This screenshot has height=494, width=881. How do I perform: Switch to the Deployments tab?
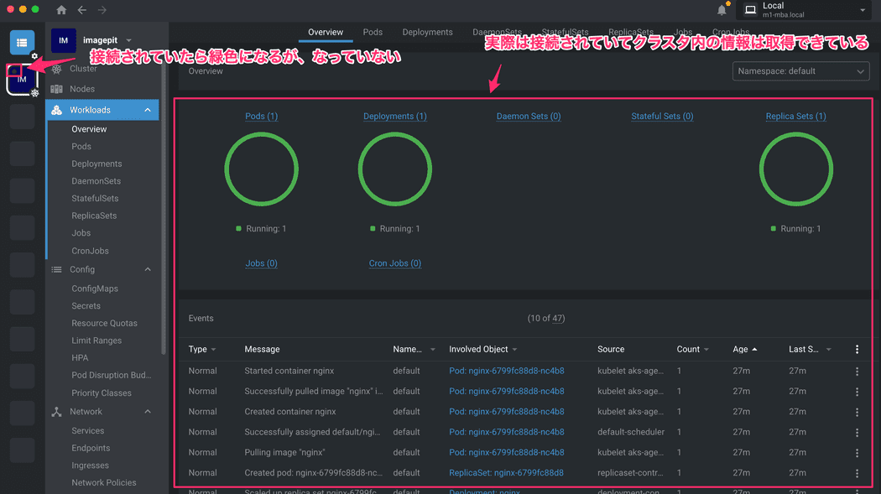coord(427,32)
